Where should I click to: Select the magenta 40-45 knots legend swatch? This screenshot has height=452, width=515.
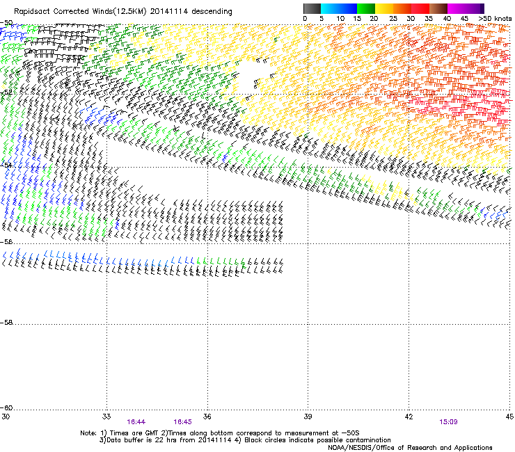click(457, 8)
